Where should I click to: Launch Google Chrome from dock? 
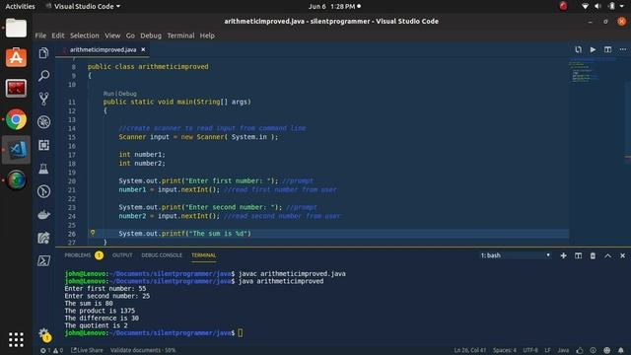[16, 119]
